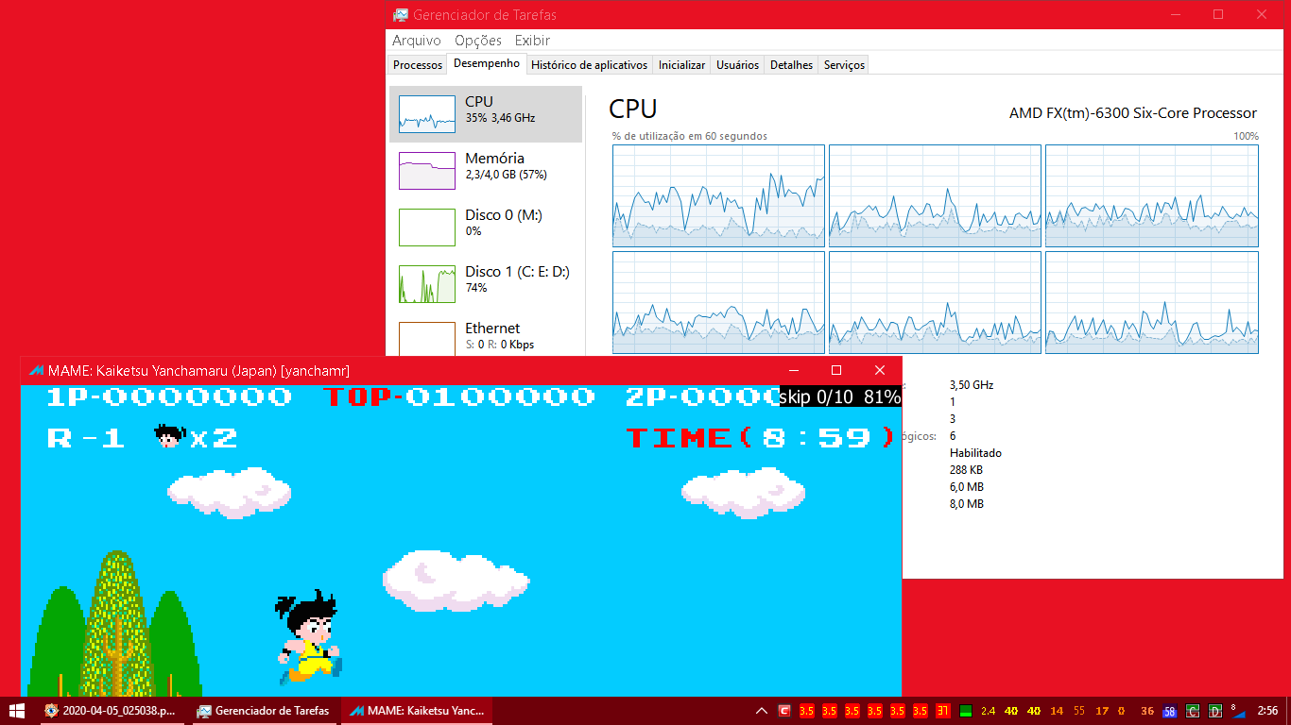Click the 'R-1' round label in the game
Screen dimensions: 1291x725
coord(86,438)
